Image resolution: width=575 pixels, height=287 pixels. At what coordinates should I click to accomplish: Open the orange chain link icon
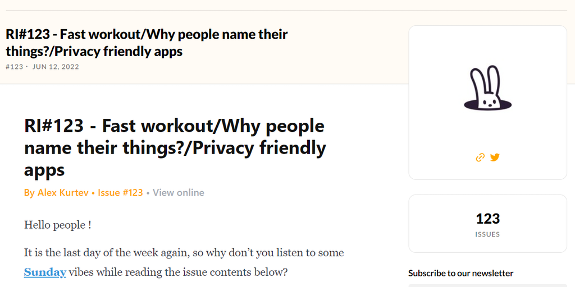pyautogui.click(x=480, y=158)
